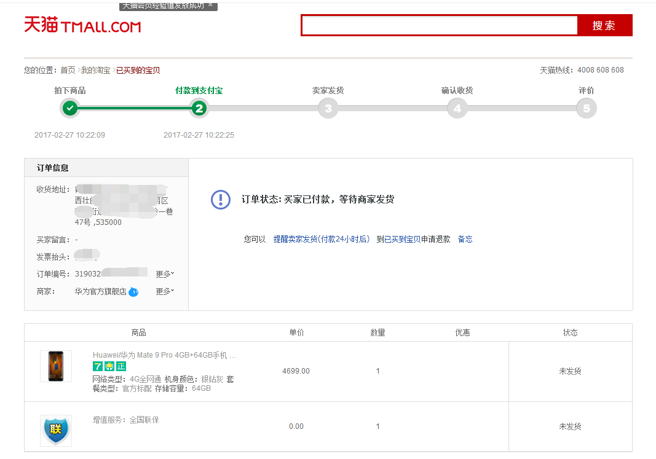
Task: Click the red 搜索 search button
Action: tap(604, 26)
